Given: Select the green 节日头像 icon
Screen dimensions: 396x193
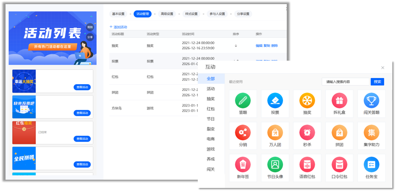Looking at the screenshot, I should click(275, 165).
